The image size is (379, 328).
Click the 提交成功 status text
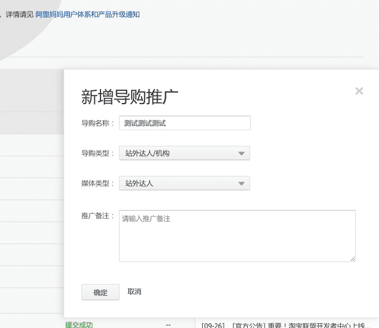[79, 325]
